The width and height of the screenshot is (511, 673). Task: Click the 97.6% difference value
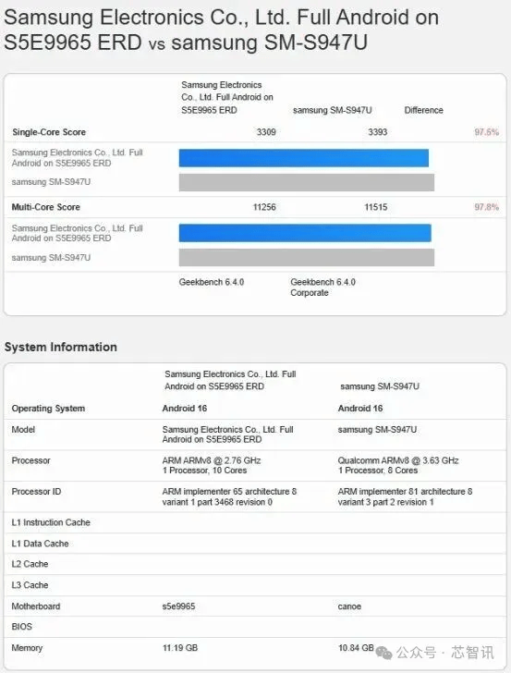pos(487,132)
